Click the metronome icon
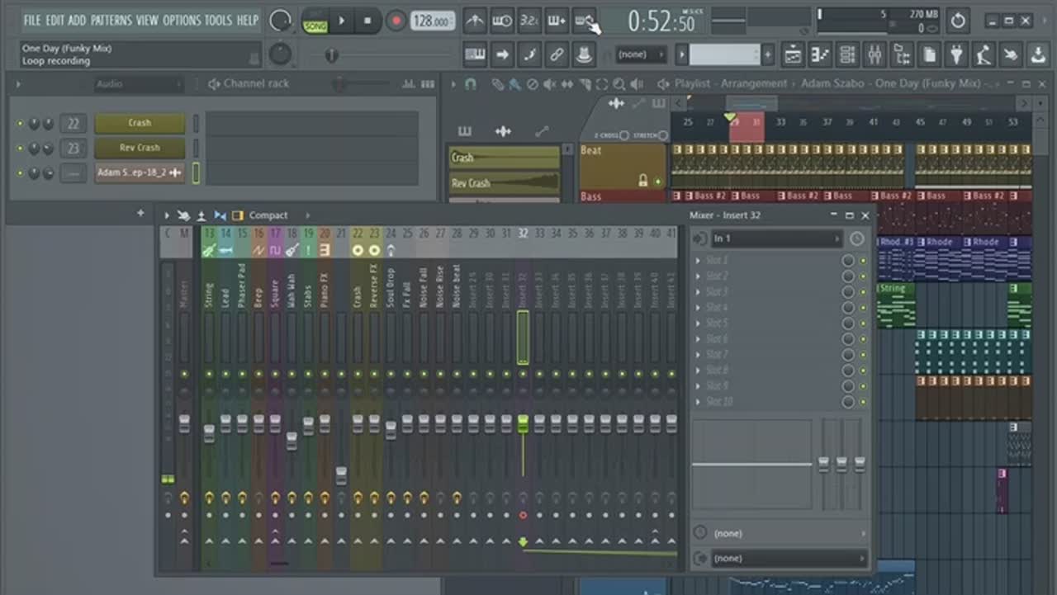 click(x=475, y=21)
